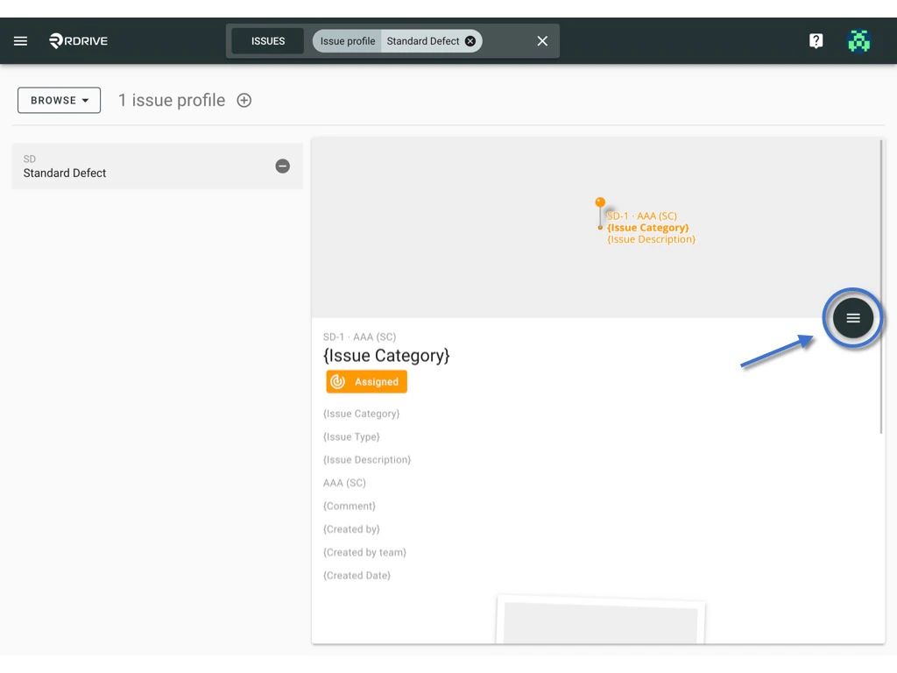Click the ISSUES search scope
Viewport: 897px width, 673px height.
point(268,40)
